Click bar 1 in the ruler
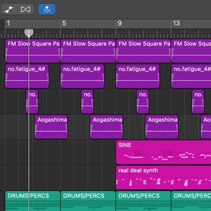Screen dimensions: 211x211 [8, 23]
